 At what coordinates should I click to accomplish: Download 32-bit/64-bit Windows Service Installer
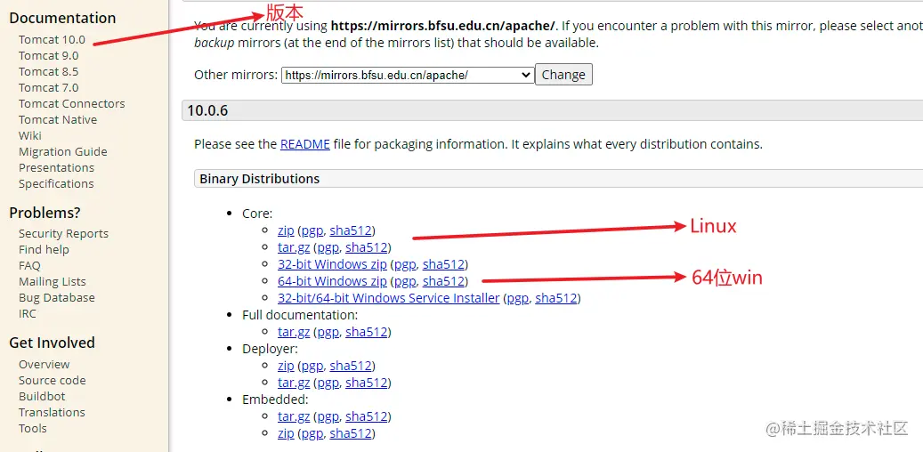(388, 298)
